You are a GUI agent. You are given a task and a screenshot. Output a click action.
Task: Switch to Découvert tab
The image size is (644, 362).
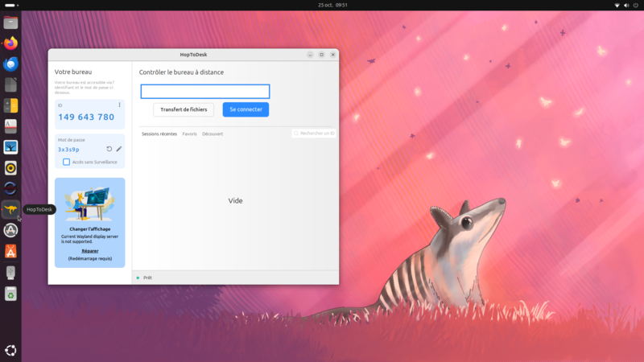pos(213,134)
